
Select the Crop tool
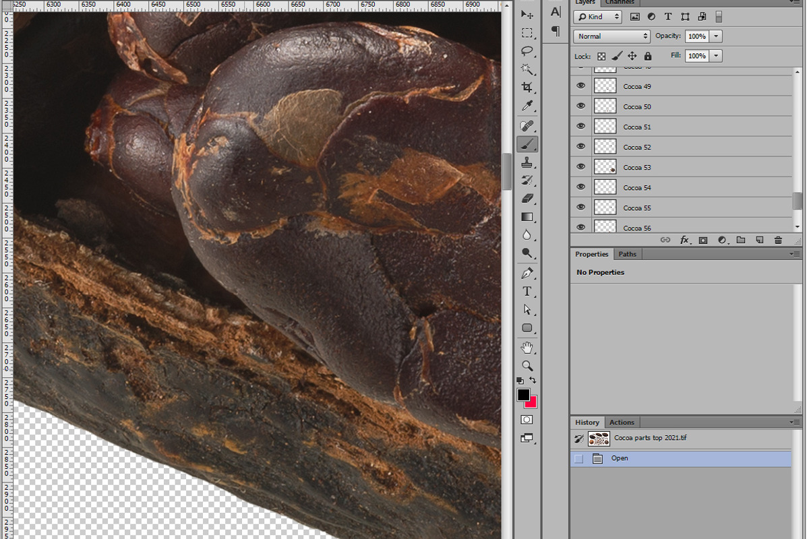pos(527,88)
